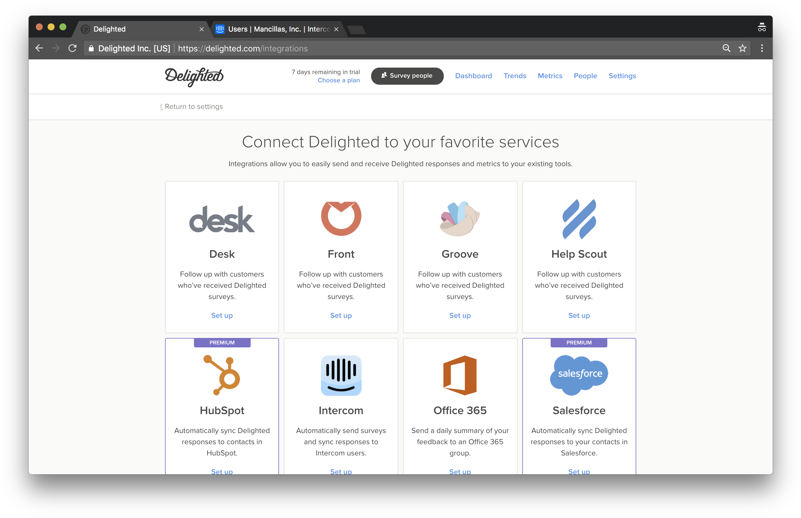Viewport: 801px width, 518px height.
Task: Click Set up under Front
Action: tap(341, 315)
